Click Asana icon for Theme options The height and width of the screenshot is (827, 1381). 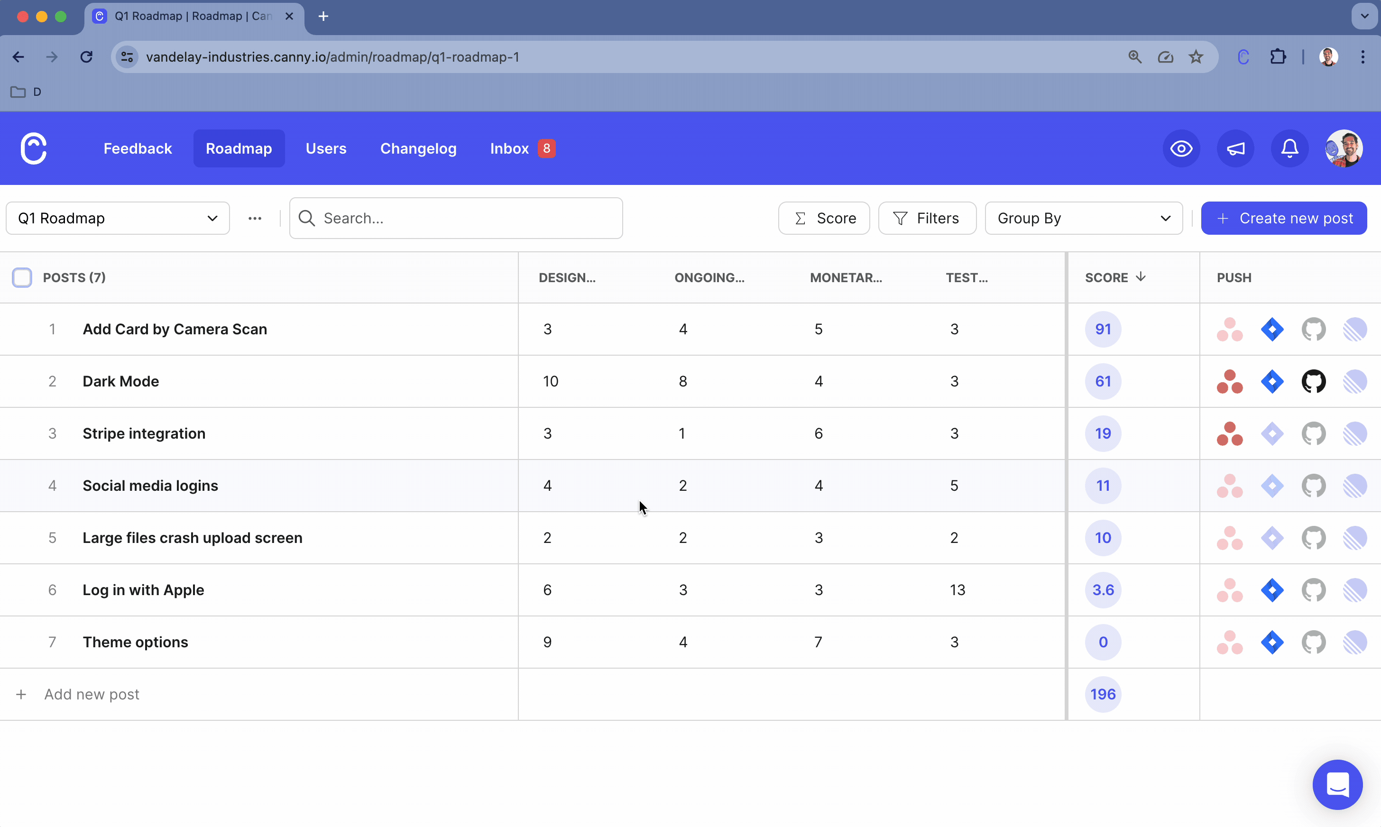(1229, 643)
